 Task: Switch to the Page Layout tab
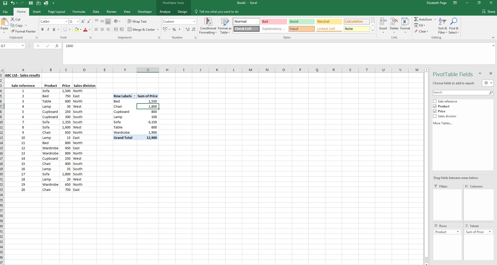[56, 12]
